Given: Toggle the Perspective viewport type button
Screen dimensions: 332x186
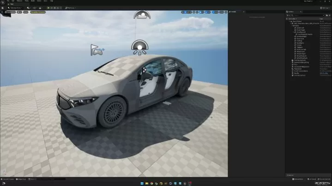Looking at the screenshot, I should point(10,12).
